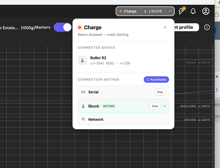Click the green active indicator dot
Screen dimensions: 220x168
165,106
